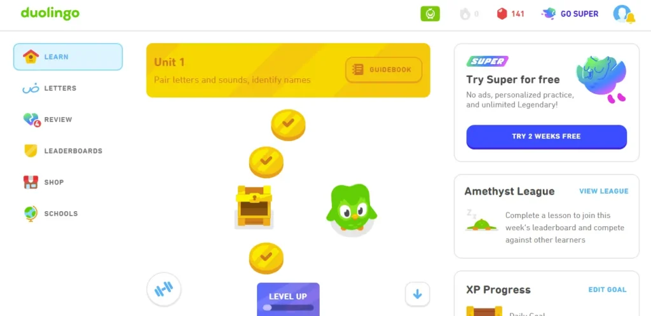Open the profile avatar with bell
The image size is (651, 316).
pos(624,14)
